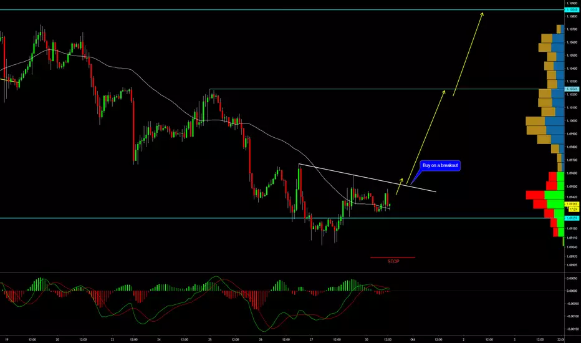581x343 pixels.
Task: Click the 1.09600 price axis label
Action: [572, 173]
